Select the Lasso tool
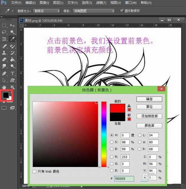The width and height of the screenshot is (186, 189). point(4,32)
